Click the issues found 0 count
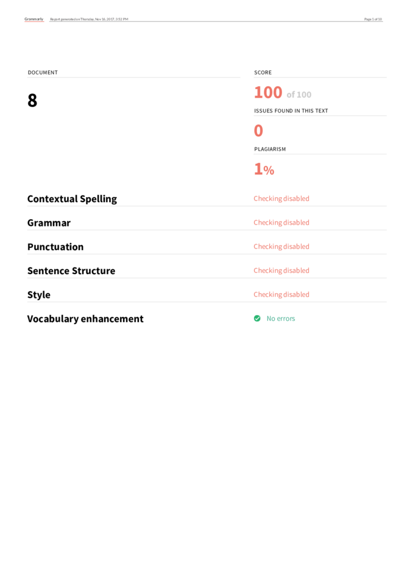Viewport: 396px width, 561px height. tap(258, 131)
